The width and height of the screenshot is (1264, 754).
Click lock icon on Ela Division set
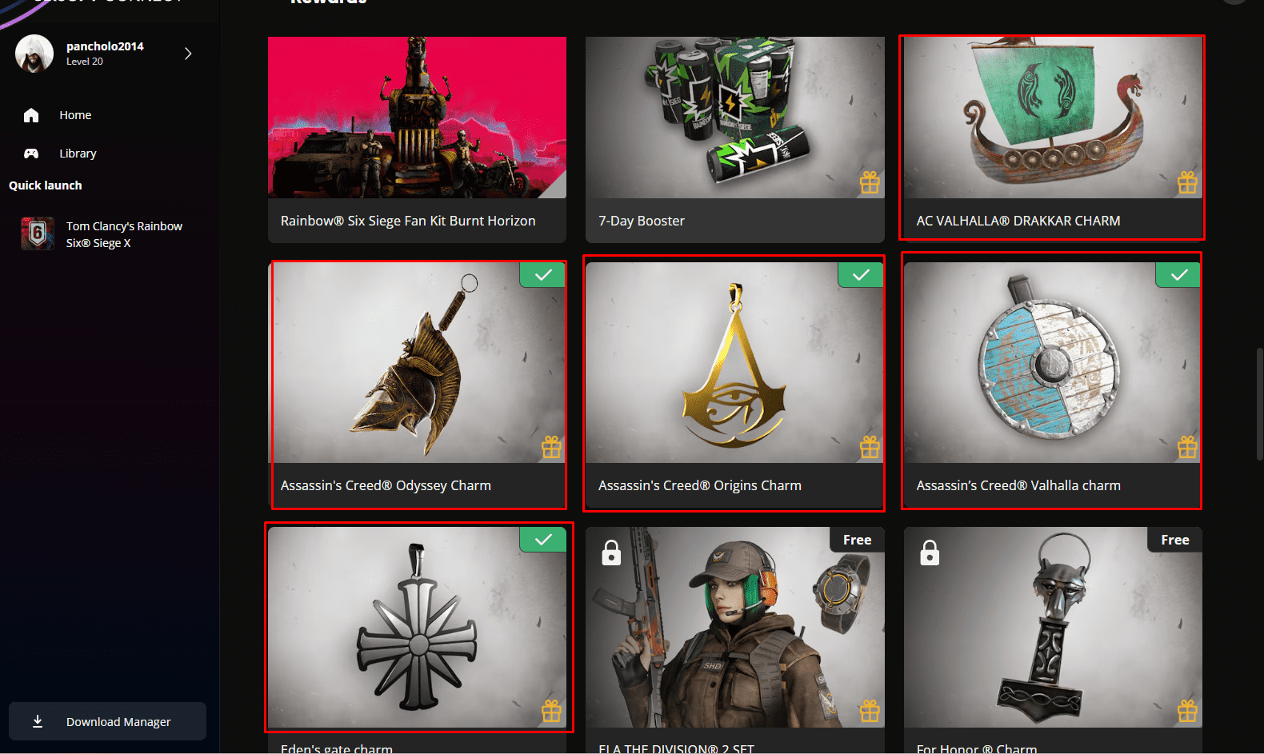coord(611,553)
